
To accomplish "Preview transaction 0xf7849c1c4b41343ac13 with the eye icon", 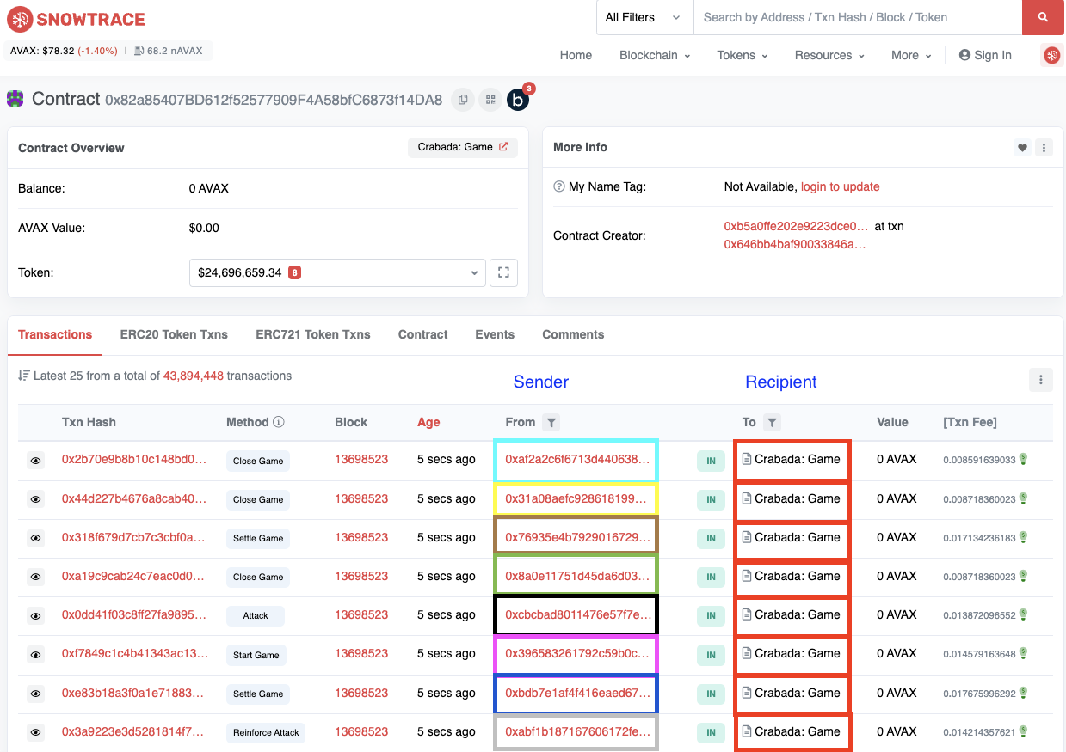I will 35,655.
